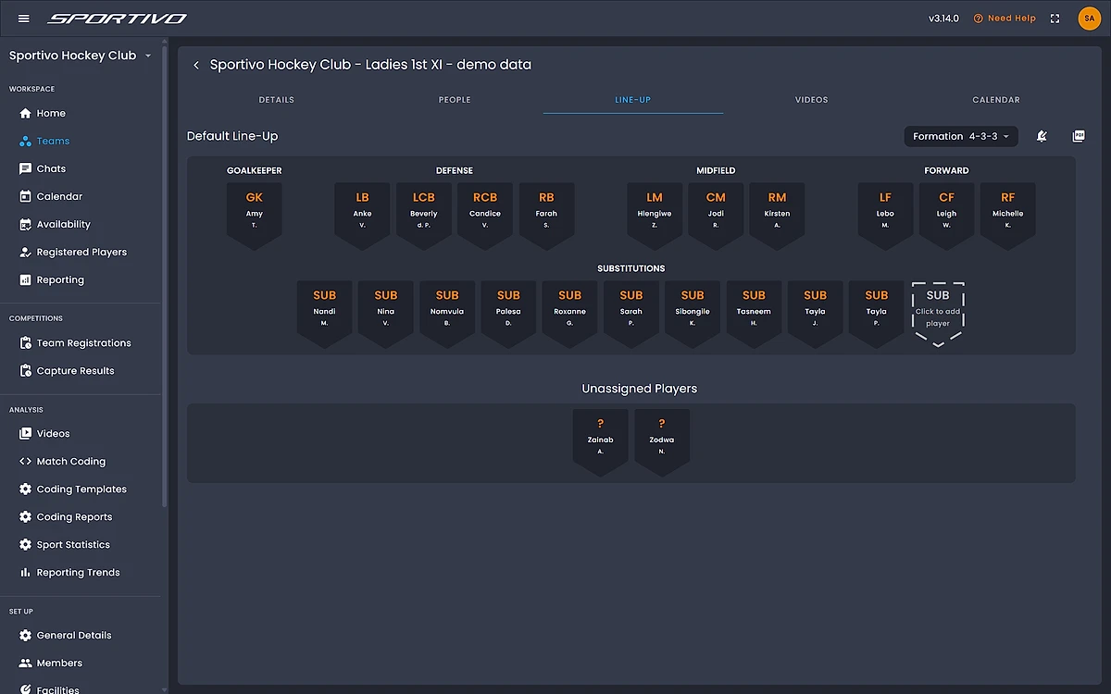Select RM player Kirsten A.
The height and width of the screenshot is (694, 1111).
pos(777,215)
